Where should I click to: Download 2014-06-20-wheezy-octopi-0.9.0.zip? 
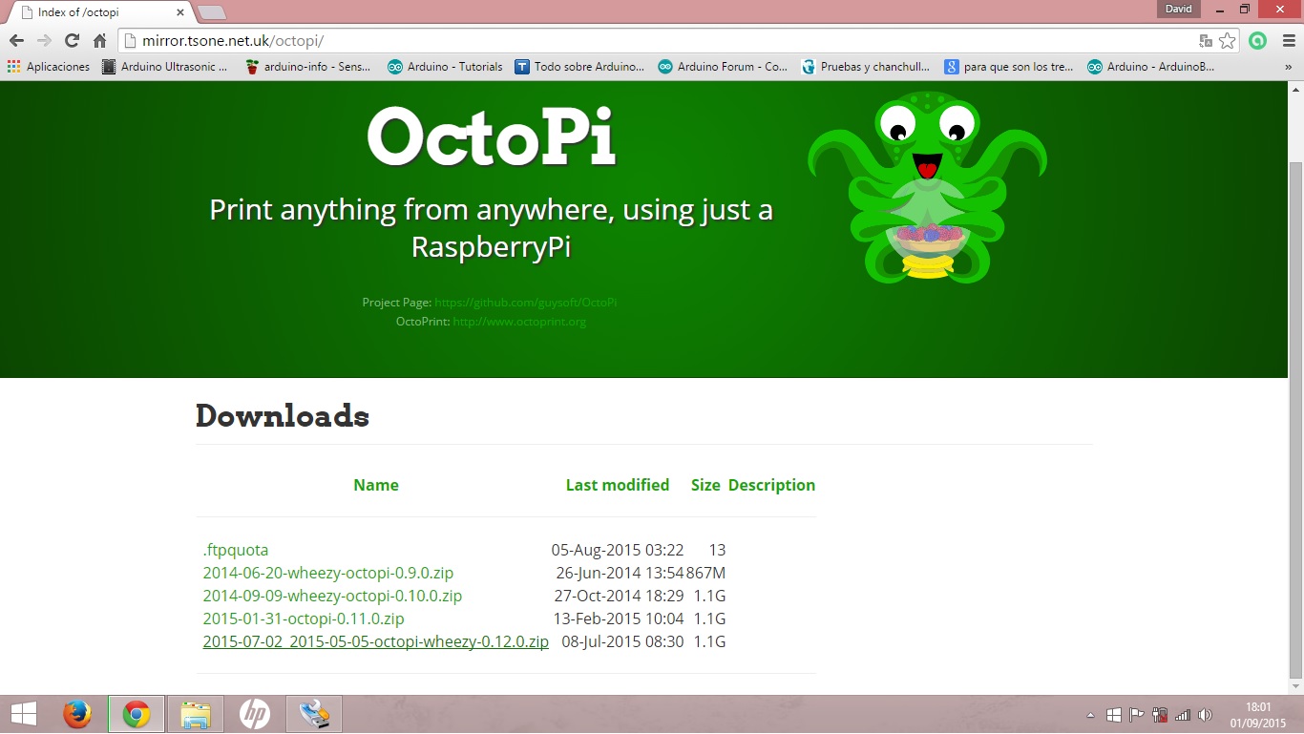pos(328,573)
